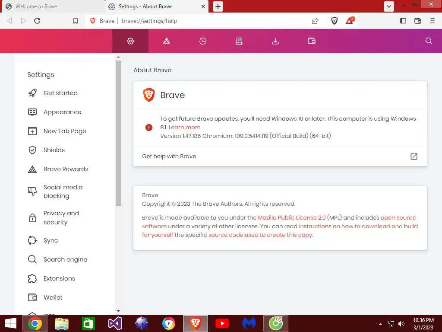Open Social media blocking settings
The height and width of the screenshot is (332, 442).
pos(63,192)
